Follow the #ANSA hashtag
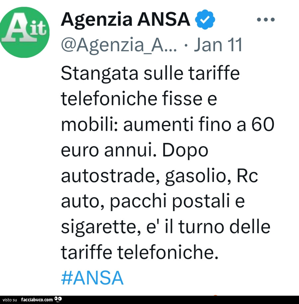 pos(92,278)
